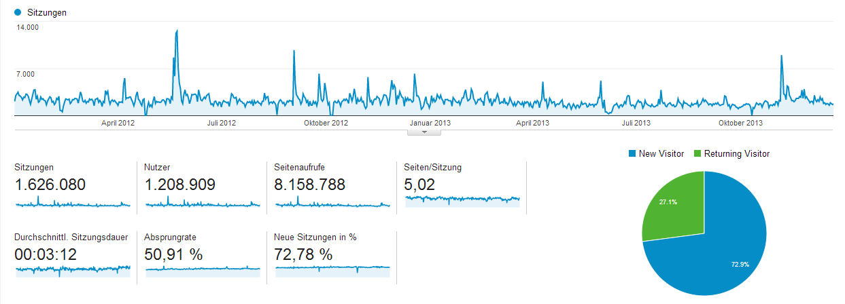Expand the handle arrow below the chart
The width and height of the screenshot is (845, 304).
pos(424,132)
